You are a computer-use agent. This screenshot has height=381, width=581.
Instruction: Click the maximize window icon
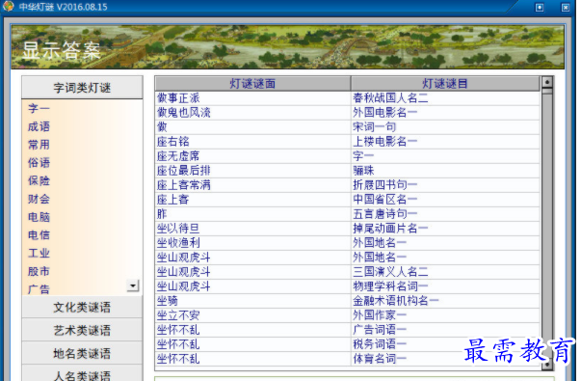pyautogui.click(x=540, y=8)
